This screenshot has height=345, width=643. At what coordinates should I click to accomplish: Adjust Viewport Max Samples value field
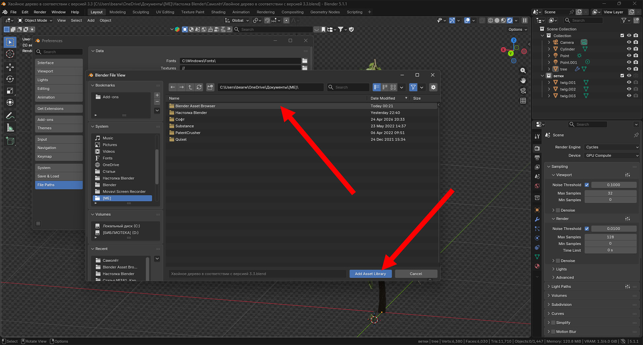pos(610,193)
